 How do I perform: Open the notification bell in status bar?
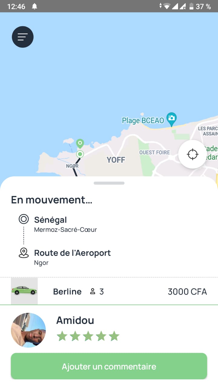point(35,6)
